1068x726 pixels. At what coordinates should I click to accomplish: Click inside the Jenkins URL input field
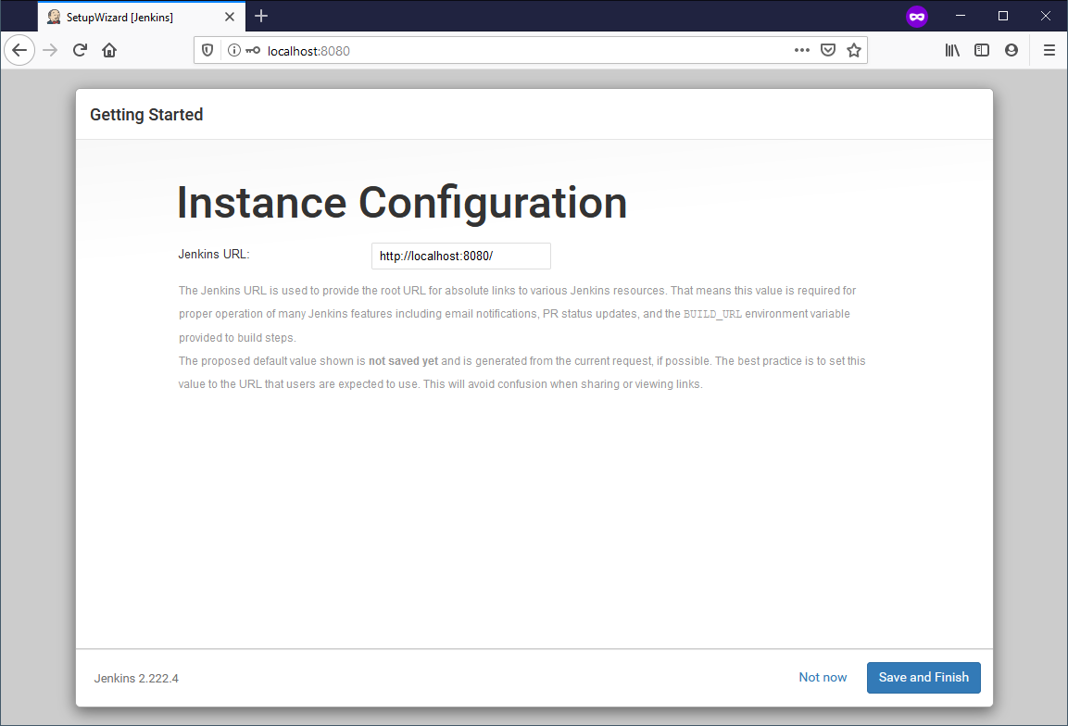[460, 256]
